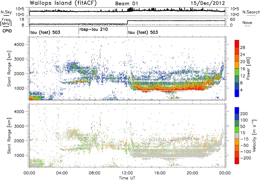The width and height of the screenshot is (260, 180).
Task: Click the '1000' range tick on the velocity panel
Action: (19, 155)
